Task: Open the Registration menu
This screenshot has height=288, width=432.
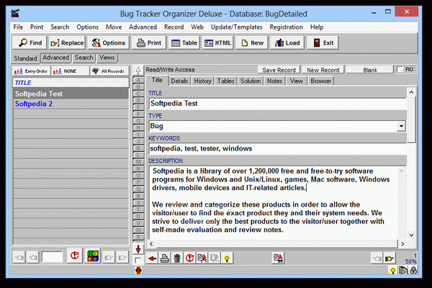Action: pos(287,27)
